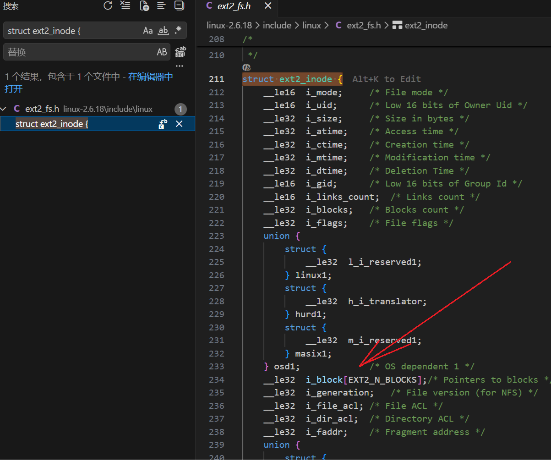Click the result count badge 1

pyautogui.click(x=180, y=109)
